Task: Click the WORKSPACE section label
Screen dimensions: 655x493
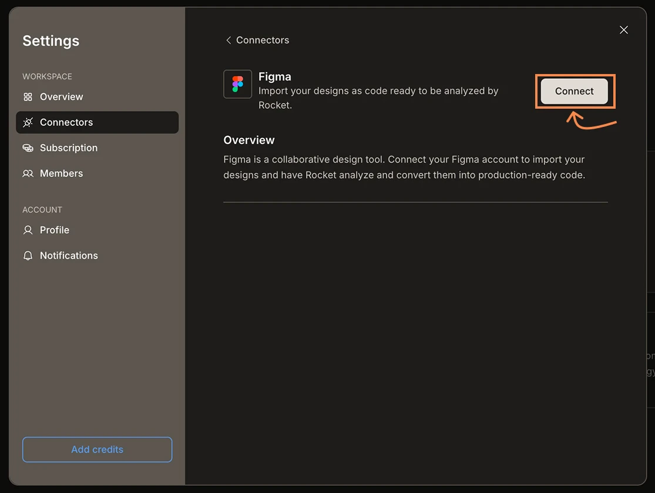Action: pyautogui.click(x=47, y=76)
